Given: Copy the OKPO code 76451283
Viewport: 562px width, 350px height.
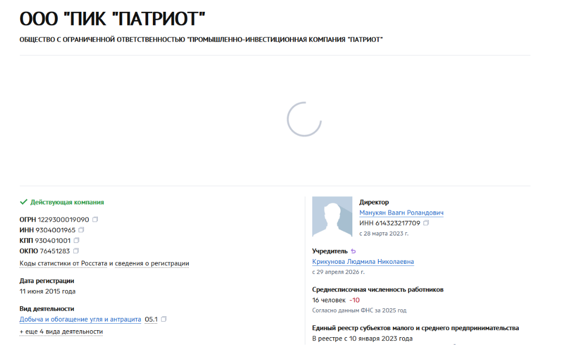Looking at the screenshot, I should coord(75,250).
